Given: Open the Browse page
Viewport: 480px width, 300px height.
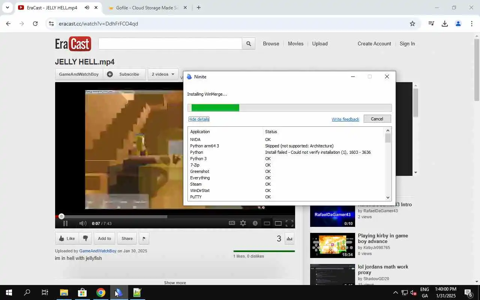Looking at the screenshot, I should pos(271,43).
